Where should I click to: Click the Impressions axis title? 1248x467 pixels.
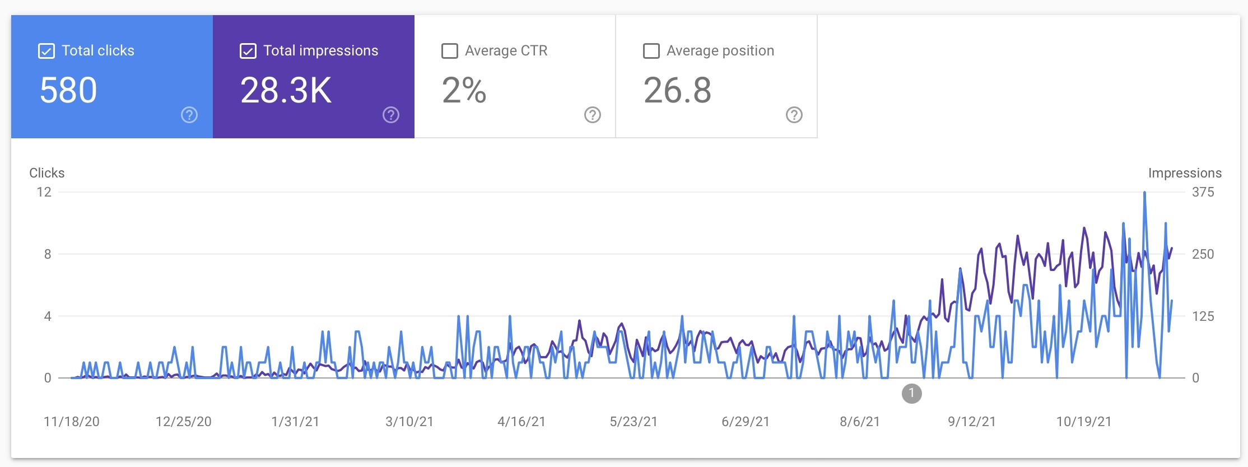[1185, 173]
